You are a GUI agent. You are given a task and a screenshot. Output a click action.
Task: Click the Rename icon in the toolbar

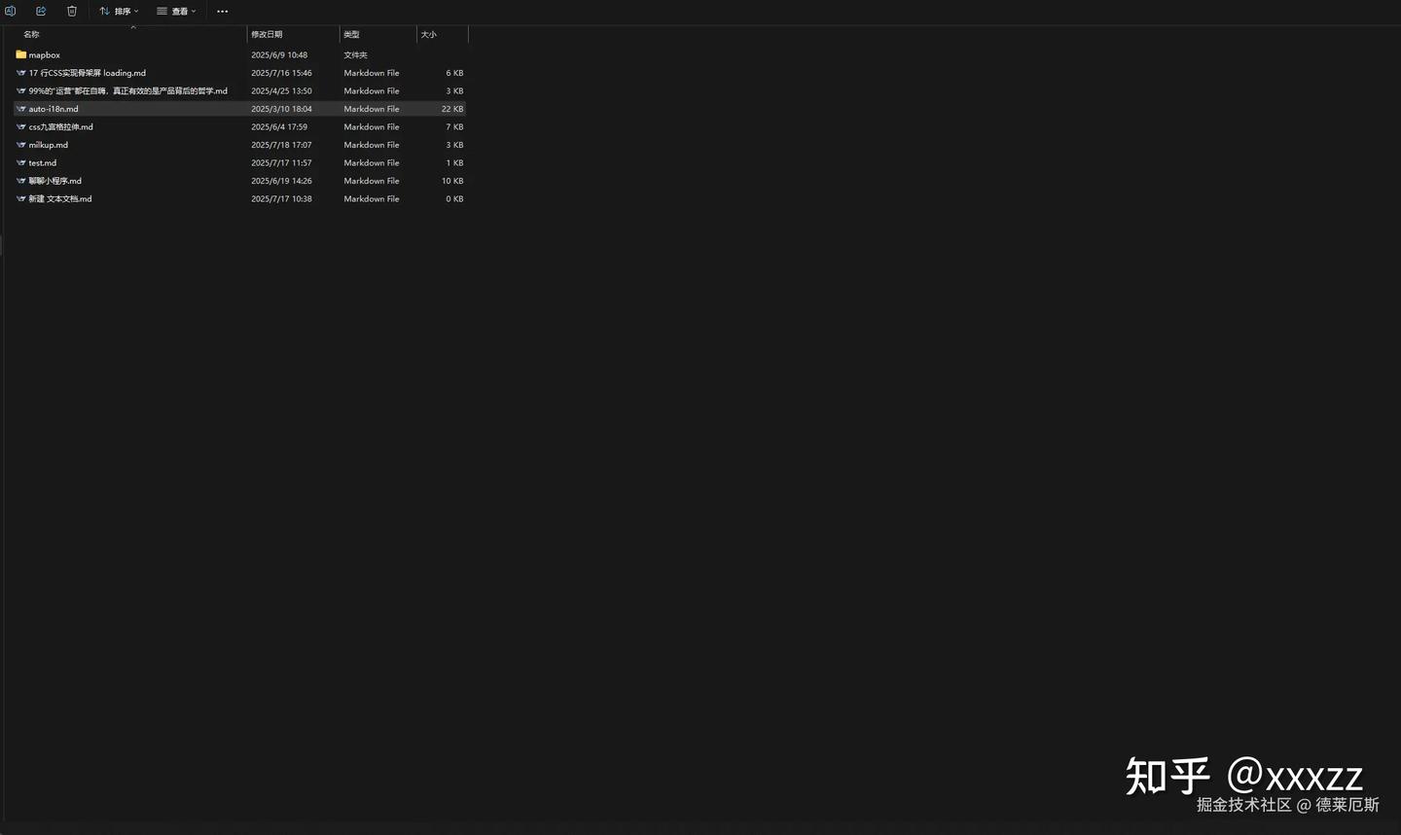point(10,11)
